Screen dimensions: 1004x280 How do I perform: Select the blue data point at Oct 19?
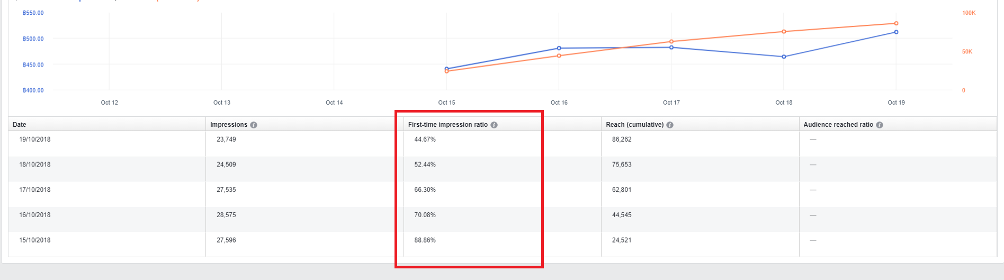pyautogui.click(x=896, y=32)
